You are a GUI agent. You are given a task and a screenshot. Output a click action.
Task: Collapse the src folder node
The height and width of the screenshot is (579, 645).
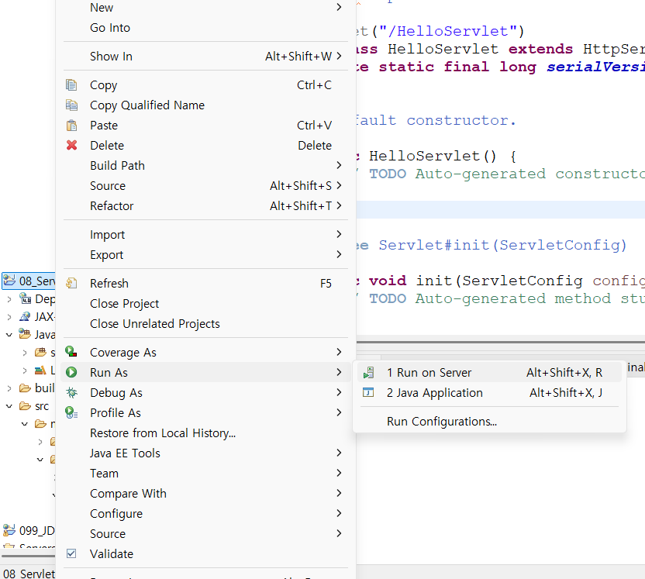9,406
